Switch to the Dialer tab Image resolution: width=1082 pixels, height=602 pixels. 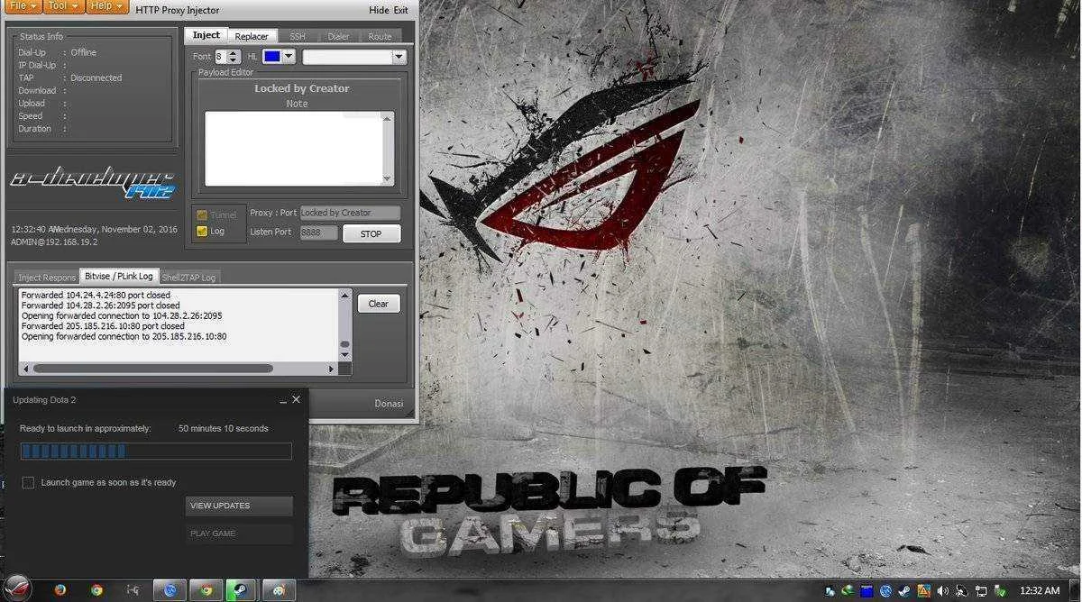[x=339, y=36]
